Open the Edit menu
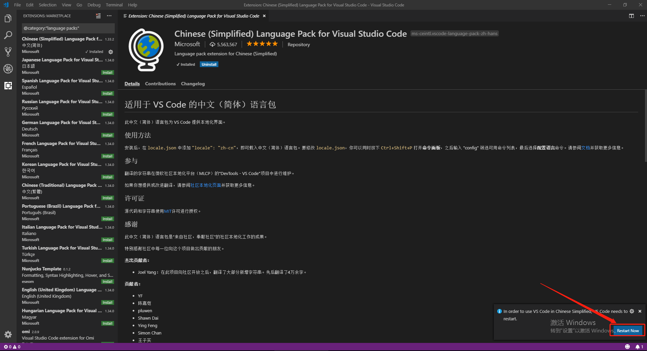 click(x=30, y=5)
